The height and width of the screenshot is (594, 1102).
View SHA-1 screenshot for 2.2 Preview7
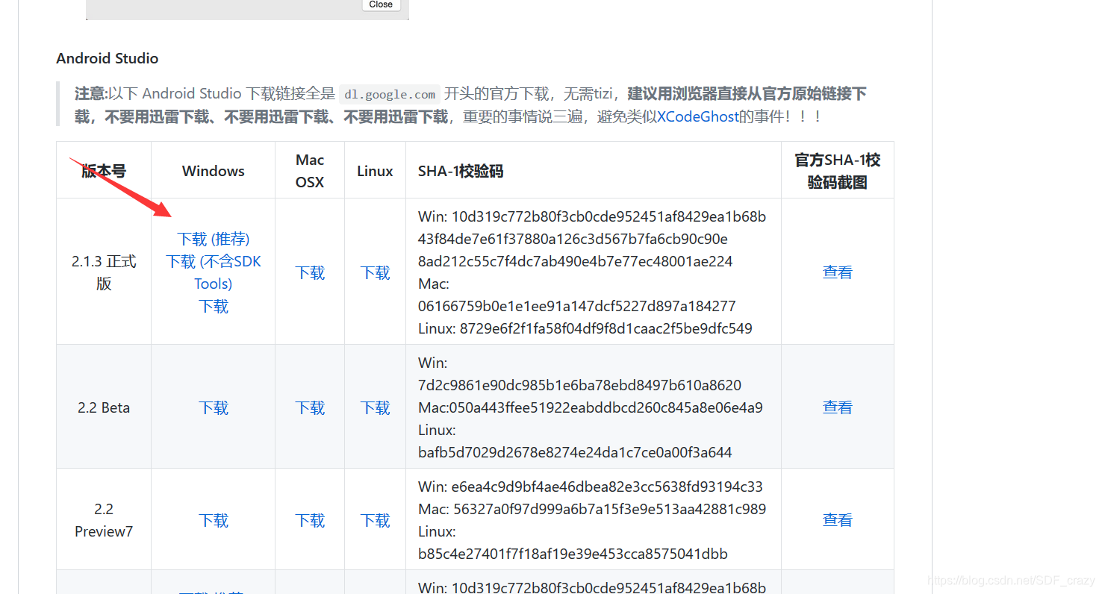pyautogui.click(x=837, y=520)
